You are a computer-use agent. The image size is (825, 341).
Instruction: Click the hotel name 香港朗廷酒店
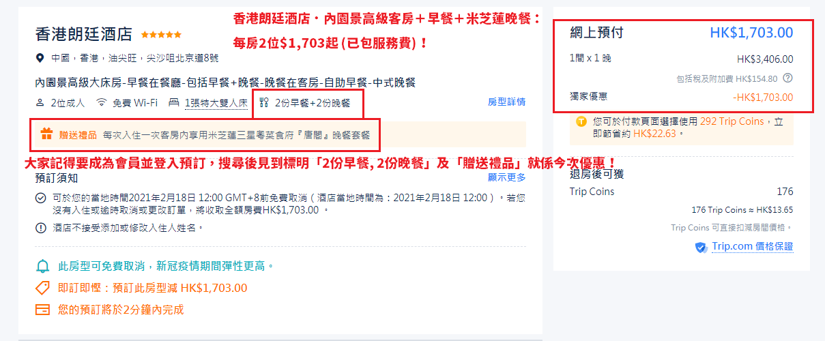(84, 34)
